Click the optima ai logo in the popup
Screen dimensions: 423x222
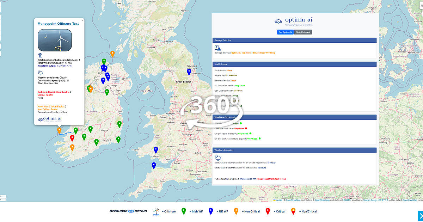[50, 119]
